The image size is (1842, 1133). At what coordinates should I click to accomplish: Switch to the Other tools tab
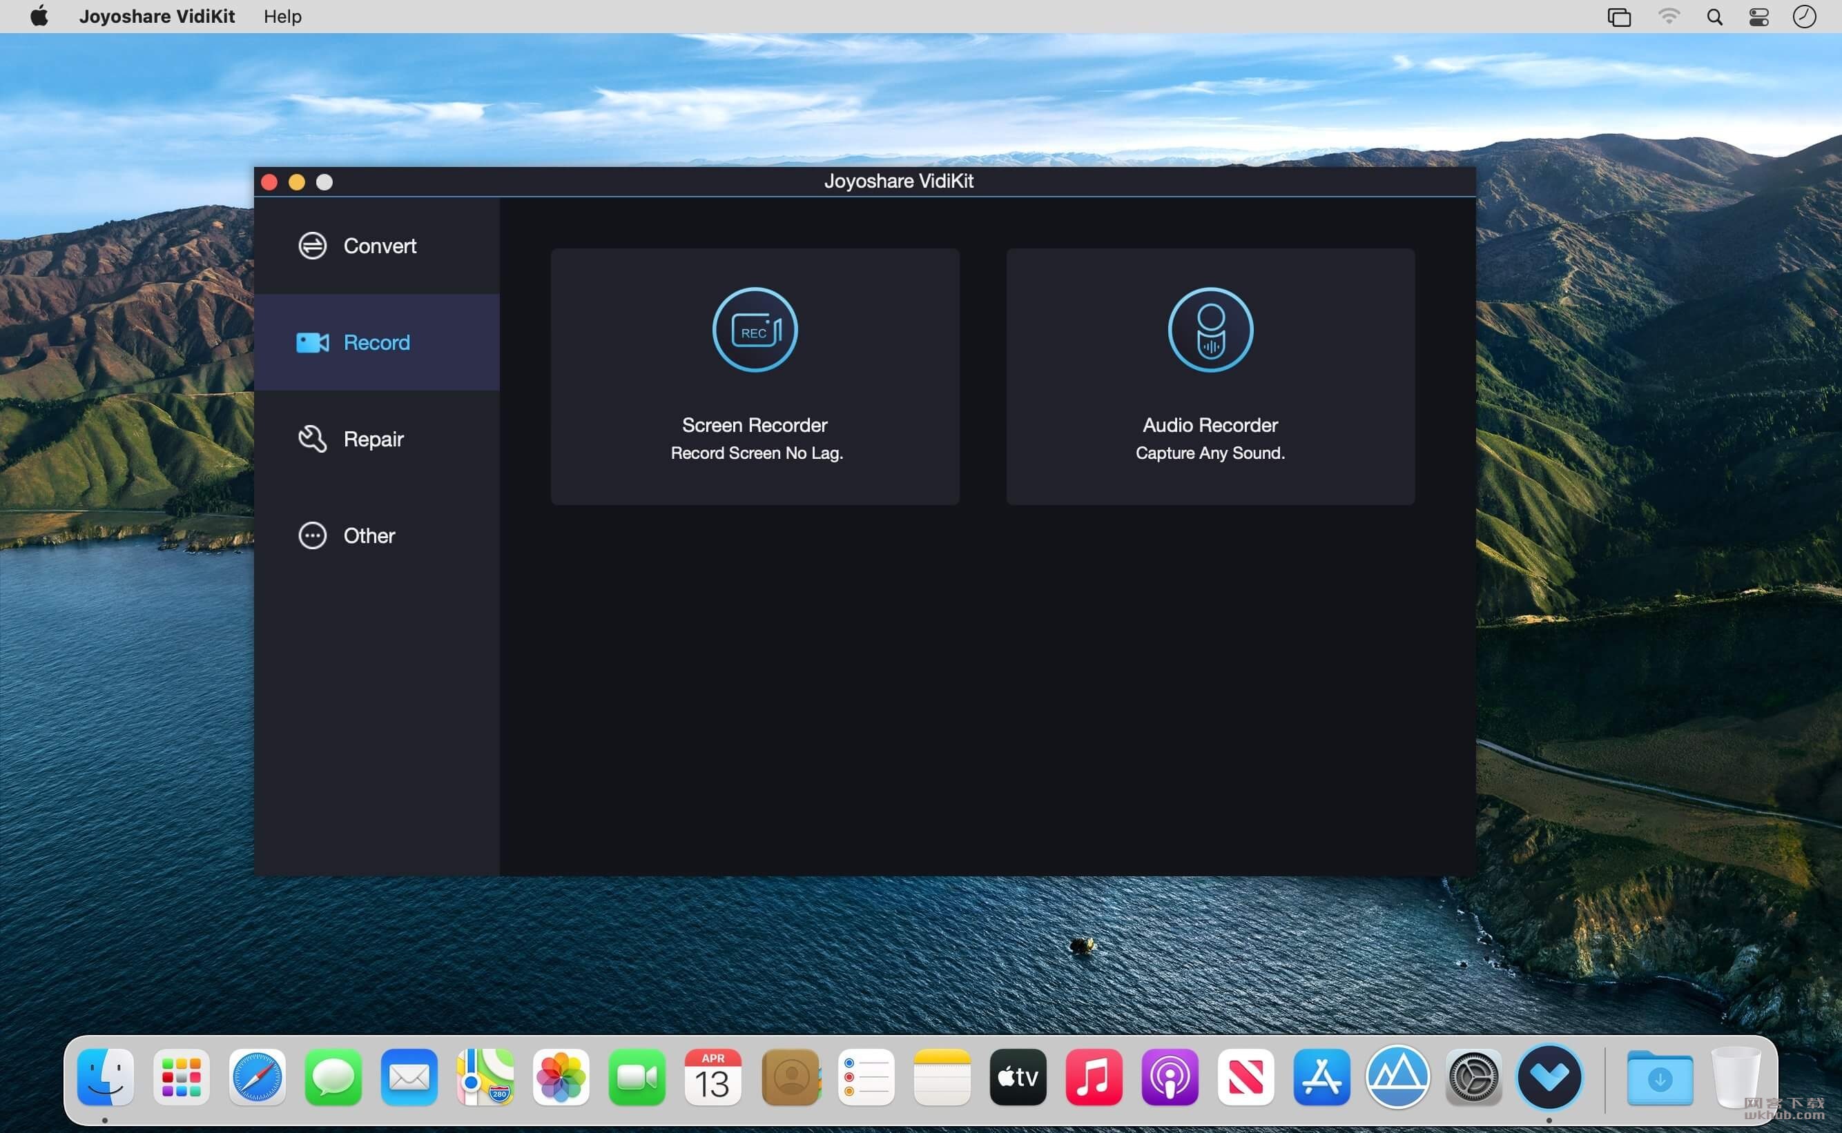click(376, 535)
